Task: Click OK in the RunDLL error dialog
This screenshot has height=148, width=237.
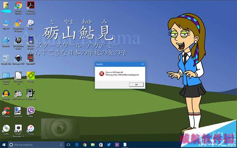Action: click(136, 84)
